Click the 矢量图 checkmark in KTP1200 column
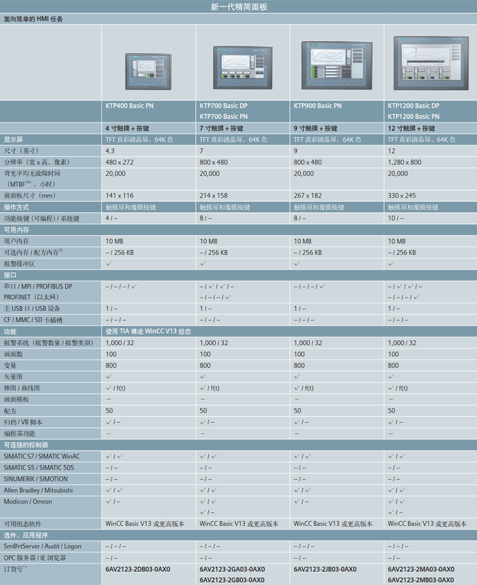 pos(391,376)
